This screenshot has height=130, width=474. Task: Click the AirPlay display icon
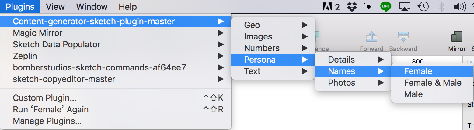coord(405,7)
